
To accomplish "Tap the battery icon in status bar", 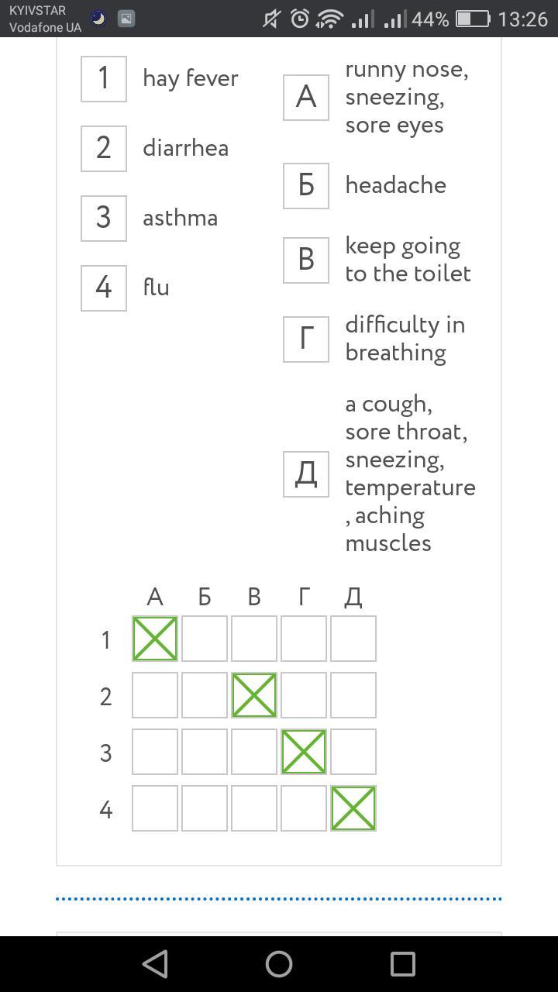I will [472, 19].
